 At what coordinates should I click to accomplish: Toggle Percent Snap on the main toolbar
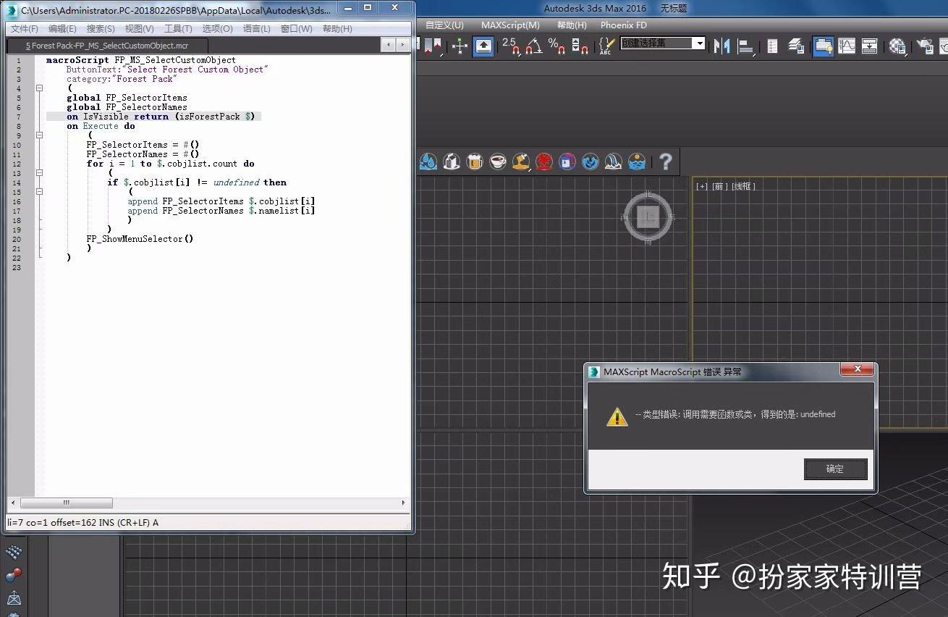point(556,46)
